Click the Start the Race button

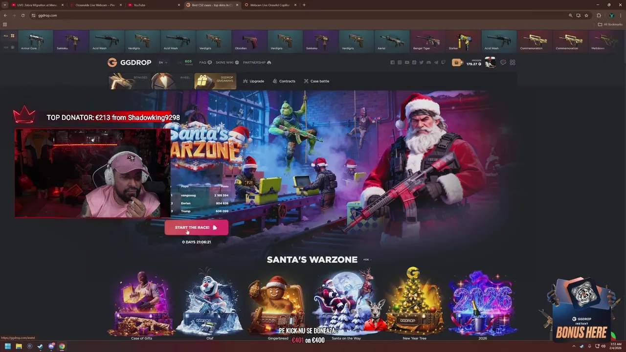point(196,227)
